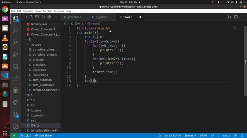The image size is (247, 138).
Task: Open Visual Studio Code app menu dropdown
Action: click(x=29, y=2)
